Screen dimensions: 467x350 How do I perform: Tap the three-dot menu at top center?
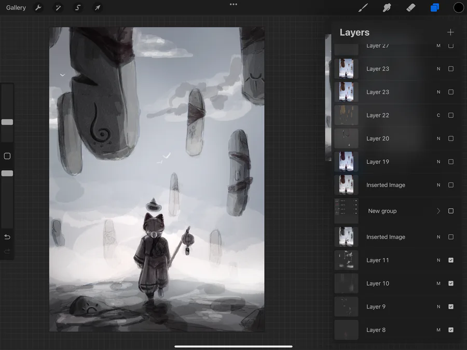[233, 4]
